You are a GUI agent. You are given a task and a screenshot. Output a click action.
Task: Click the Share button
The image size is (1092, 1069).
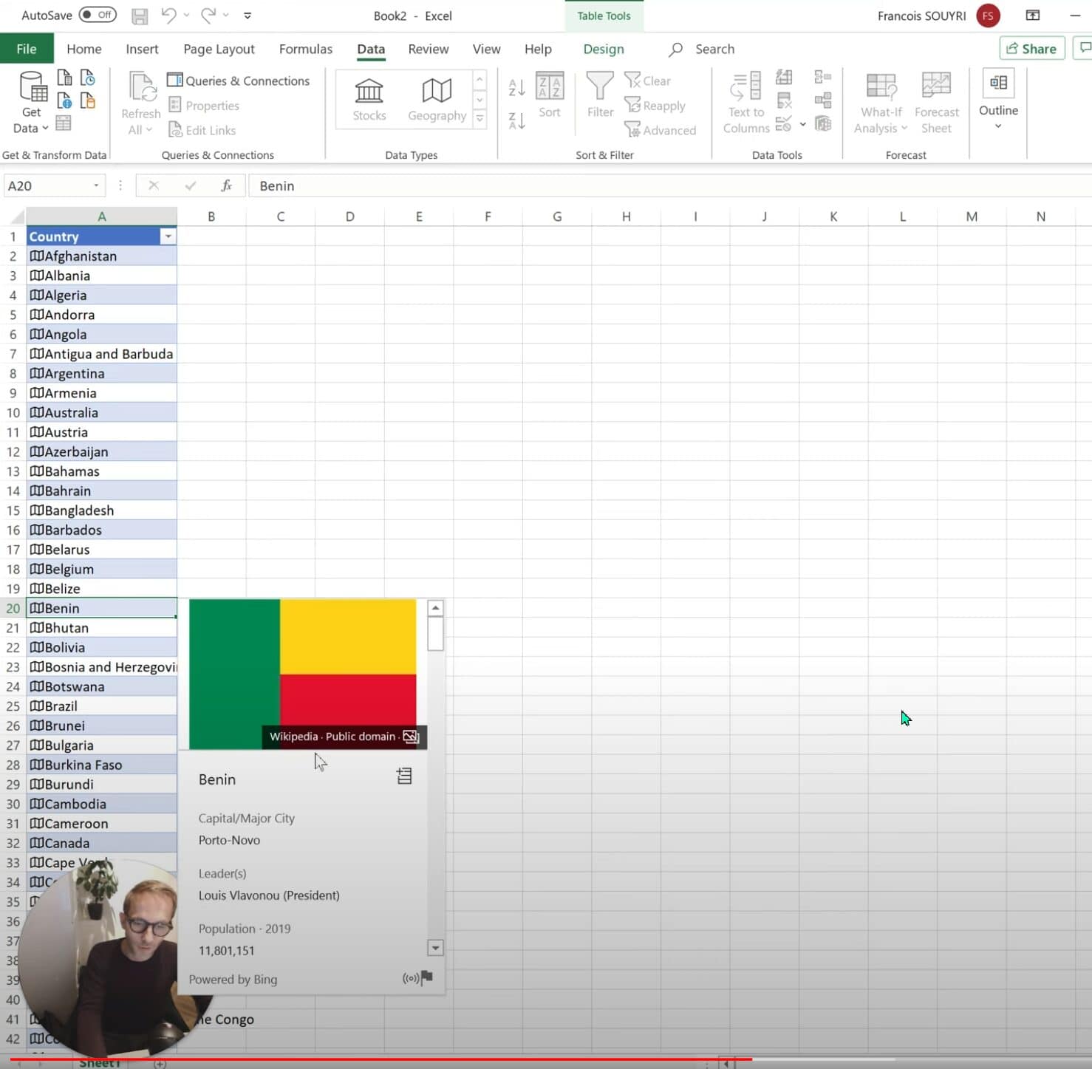click(1031, 48)
